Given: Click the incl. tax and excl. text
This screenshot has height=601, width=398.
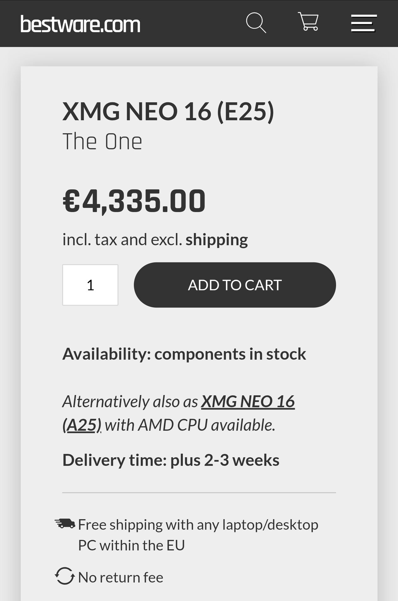Looking at the screenshot, I should [x=122, y=240].
